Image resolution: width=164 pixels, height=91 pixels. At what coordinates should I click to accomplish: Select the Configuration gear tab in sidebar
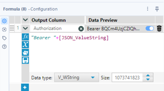(x=4, y=21)
